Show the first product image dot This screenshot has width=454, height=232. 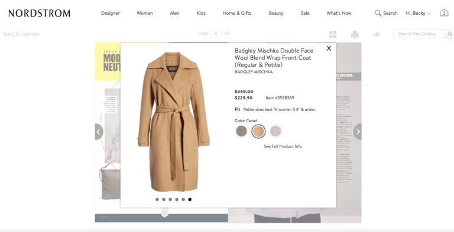pyautogui.click(x=157, y=200)
